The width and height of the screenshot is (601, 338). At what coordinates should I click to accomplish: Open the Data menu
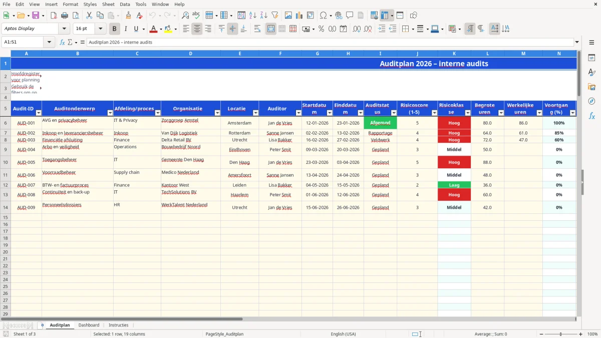coord(125,4)
